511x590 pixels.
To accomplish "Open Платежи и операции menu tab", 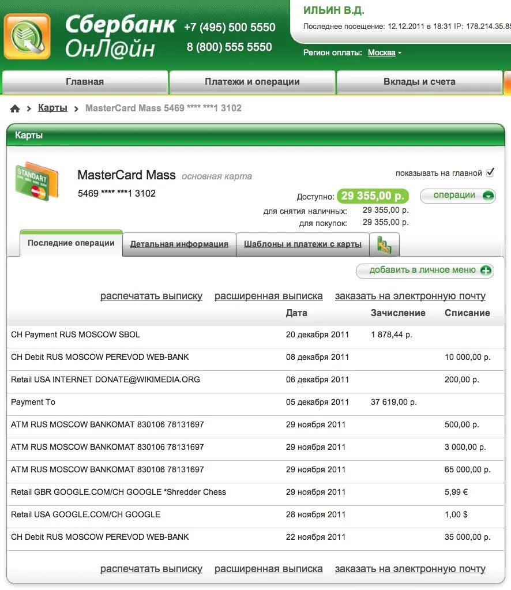I will pos(252,82).
